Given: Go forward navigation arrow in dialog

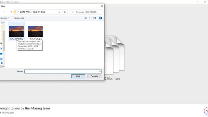Looking at the screenshot, I should pyautogui.click(x=4, y=12).
